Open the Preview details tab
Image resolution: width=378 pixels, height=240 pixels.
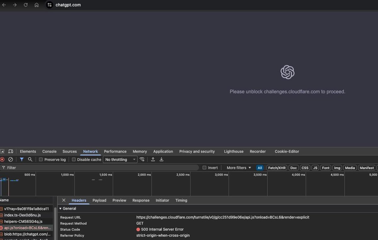[119, 200]
